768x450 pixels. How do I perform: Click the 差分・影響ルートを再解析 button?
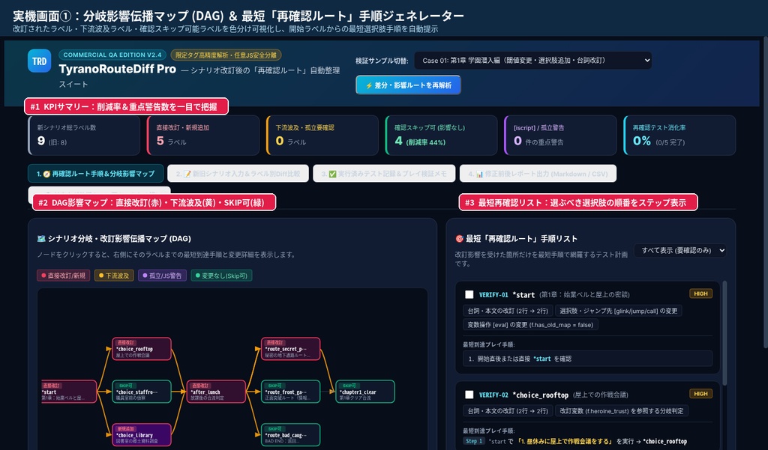(408, 85)
